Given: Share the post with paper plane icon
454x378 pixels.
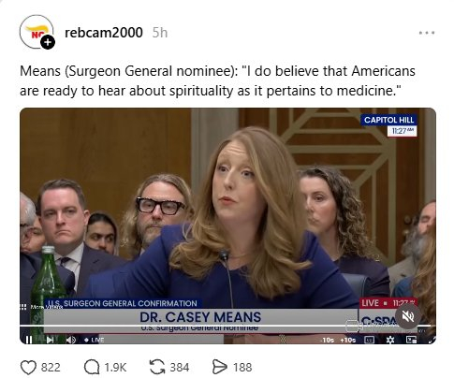Looking at the screenshot, I should point(219,367).
